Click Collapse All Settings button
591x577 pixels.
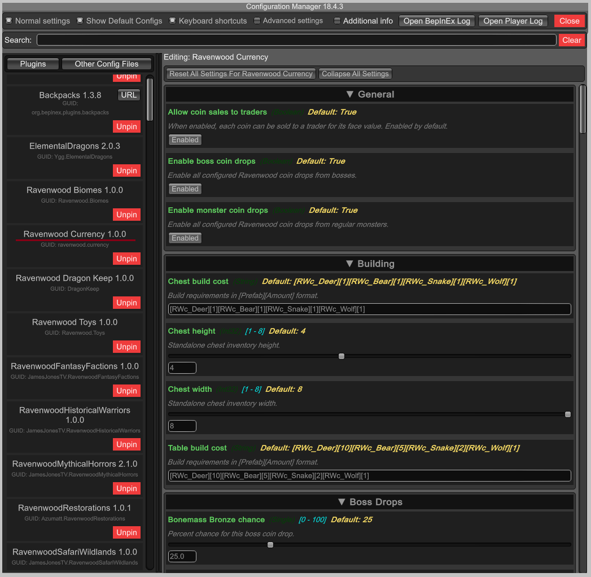(355, 74)
